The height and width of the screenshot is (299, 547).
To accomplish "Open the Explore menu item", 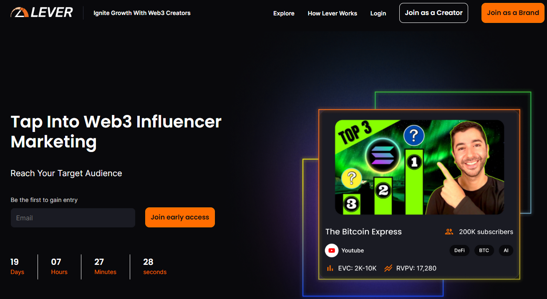I will coord(284,13).
